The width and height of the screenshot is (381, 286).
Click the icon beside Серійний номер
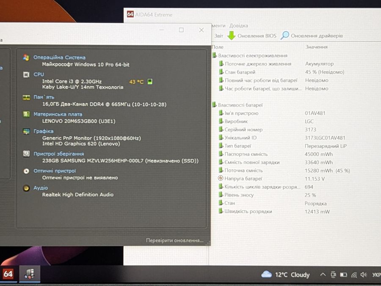[221, 129]
